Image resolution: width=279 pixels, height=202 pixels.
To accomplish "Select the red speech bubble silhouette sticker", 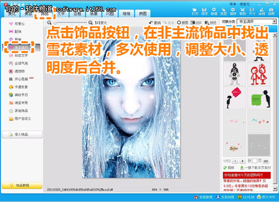I will (235, 98).
